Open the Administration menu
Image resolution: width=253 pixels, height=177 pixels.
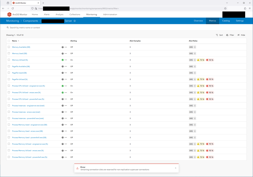(x=110, y=14)
